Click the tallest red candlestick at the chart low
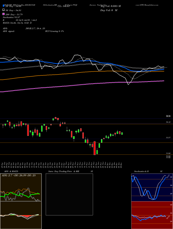This screenshot has width=173, height=229. click(x=94, y=148)
